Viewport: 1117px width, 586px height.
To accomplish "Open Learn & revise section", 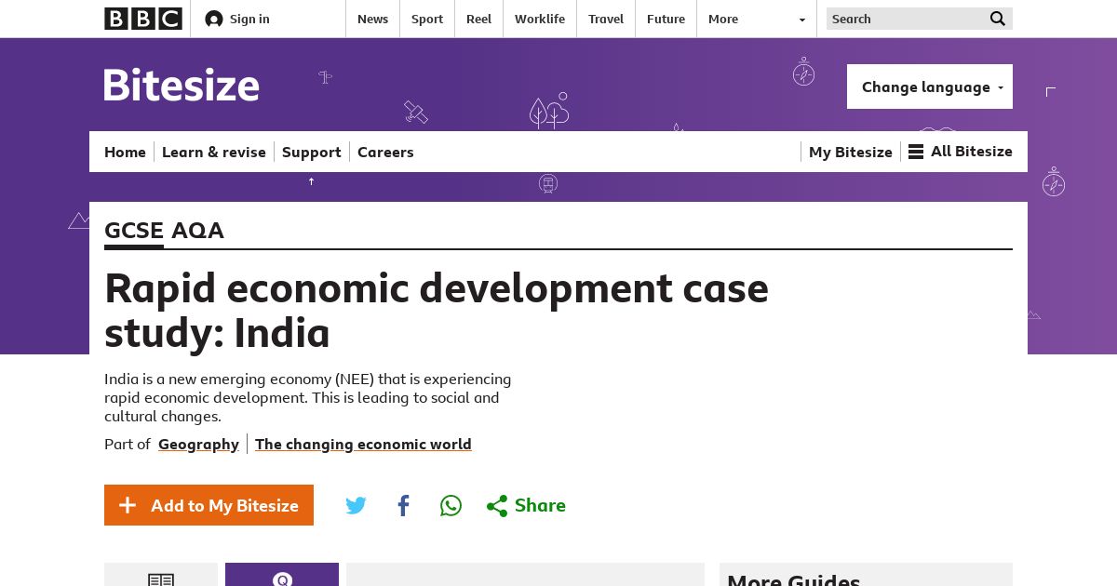I will coord(214,152).
